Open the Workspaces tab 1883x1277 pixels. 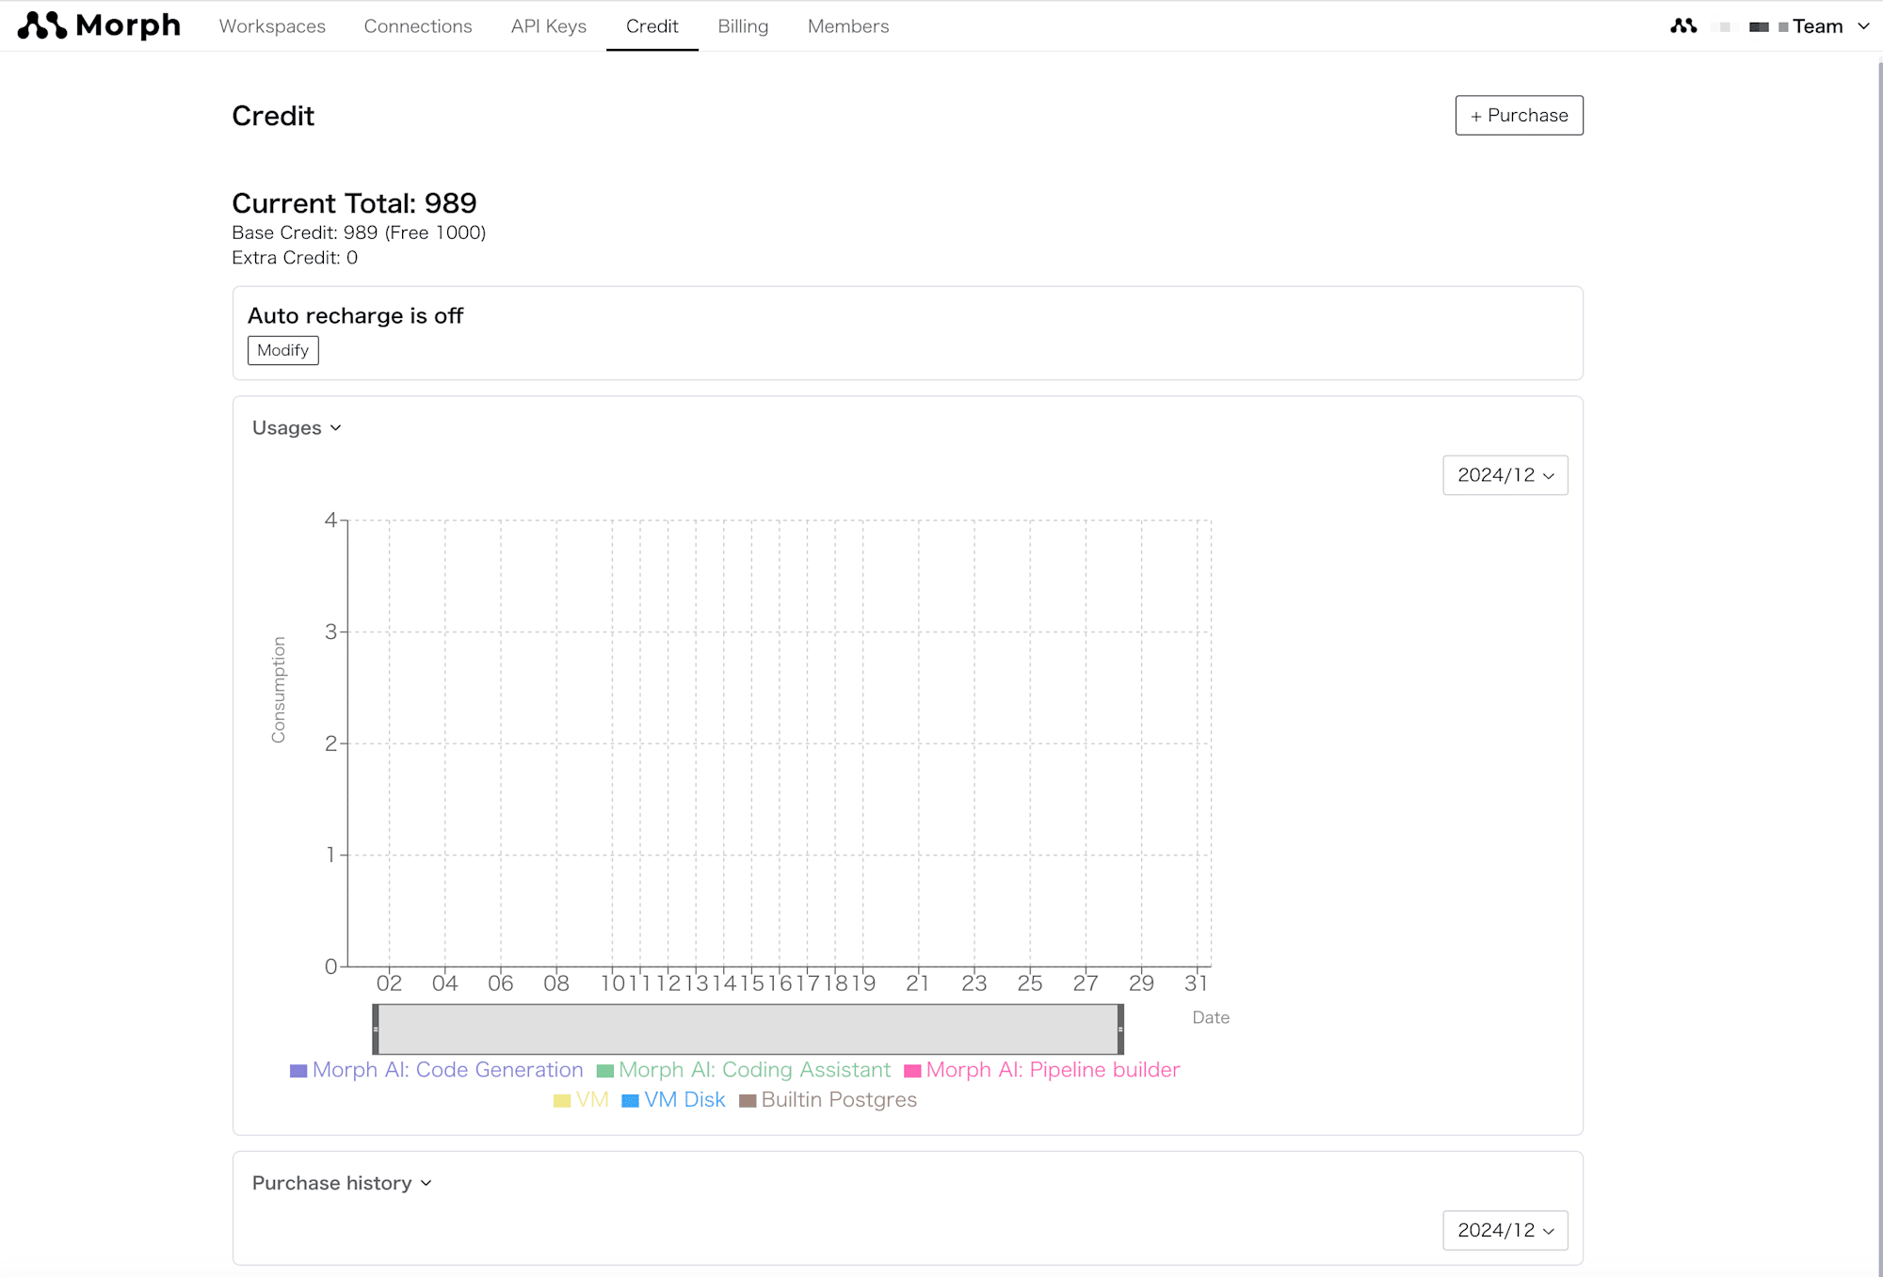pyautogui.click(x=272, y=26)
